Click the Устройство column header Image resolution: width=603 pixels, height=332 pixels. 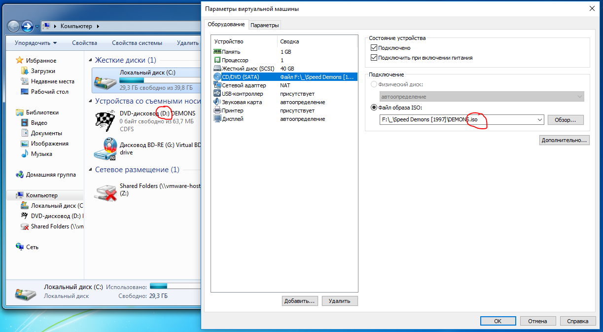[244, 41]
